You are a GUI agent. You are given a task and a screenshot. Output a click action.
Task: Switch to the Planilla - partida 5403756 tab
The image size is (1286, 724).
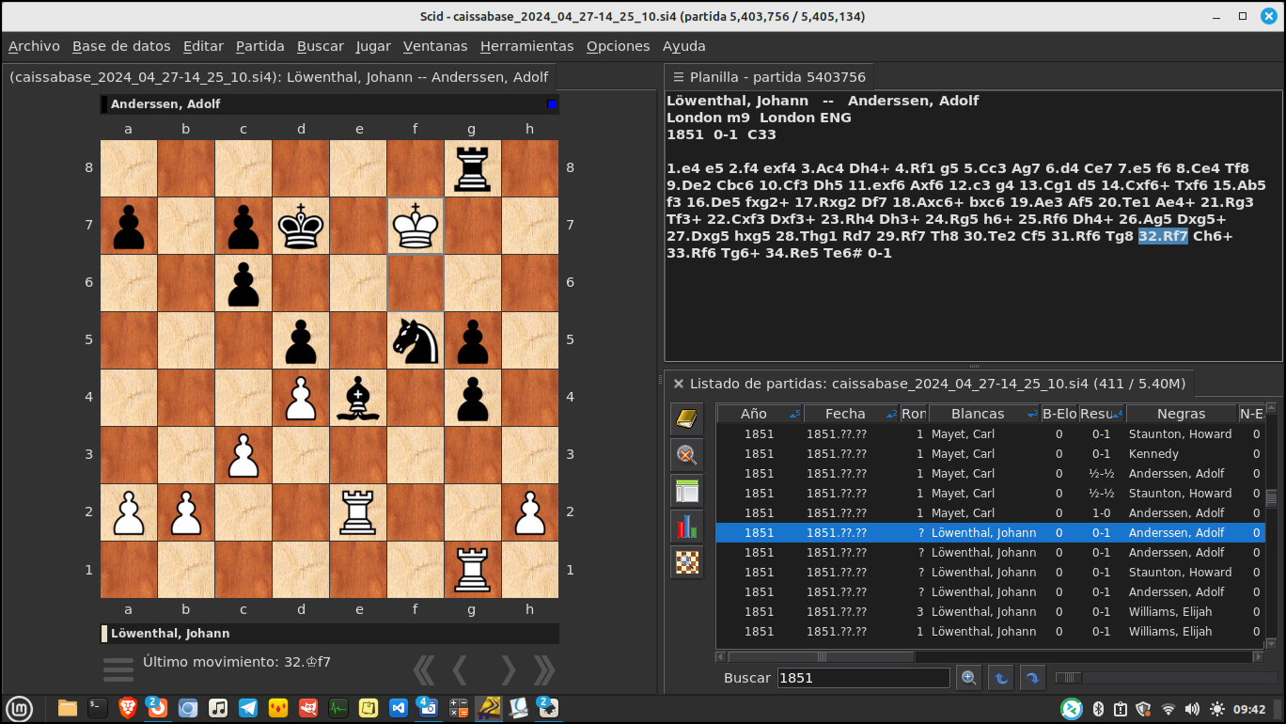coord(770,77)
